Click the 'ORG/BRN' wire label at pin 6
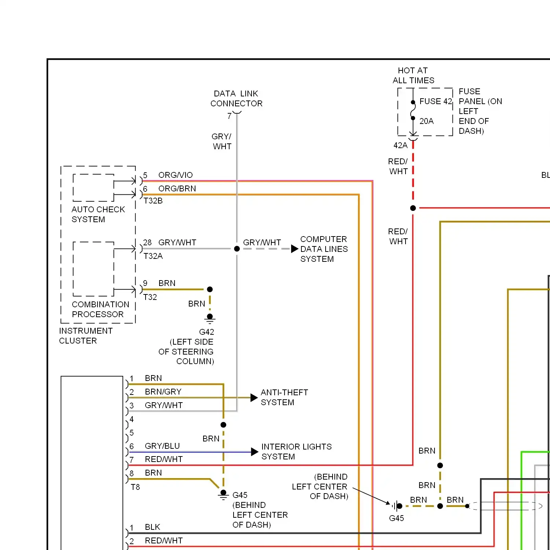This screenshot has width=550, height=550. [177, 188]
